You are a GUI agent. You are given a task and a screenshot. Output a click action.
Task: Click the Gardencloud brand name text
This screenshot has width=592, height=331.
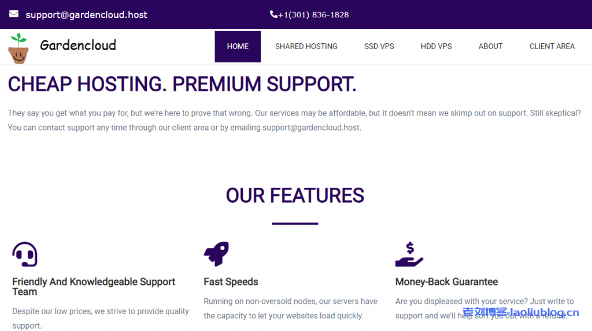78,45
